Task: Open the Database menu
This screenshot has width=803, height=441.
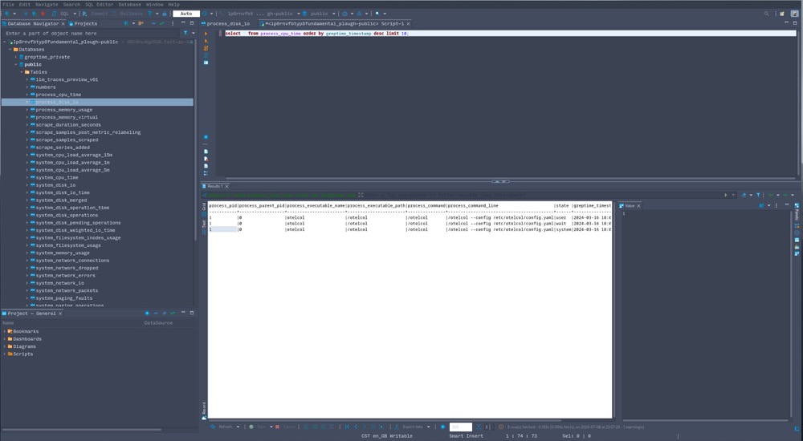Action: 129,4
